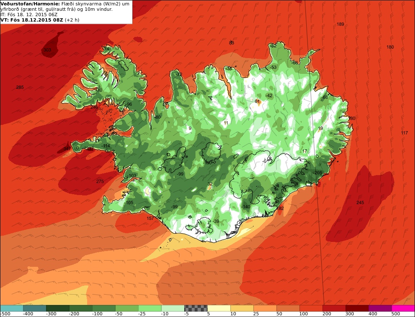The height and width of the screenshot is (317, 415).
Task: Click the value '32' in the southern highlands
Action: pos(210,184)
